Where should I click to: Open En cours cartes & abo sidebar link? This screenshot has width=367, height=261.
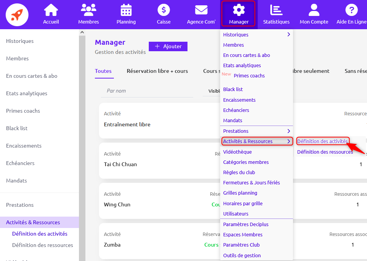pos(32,76)
